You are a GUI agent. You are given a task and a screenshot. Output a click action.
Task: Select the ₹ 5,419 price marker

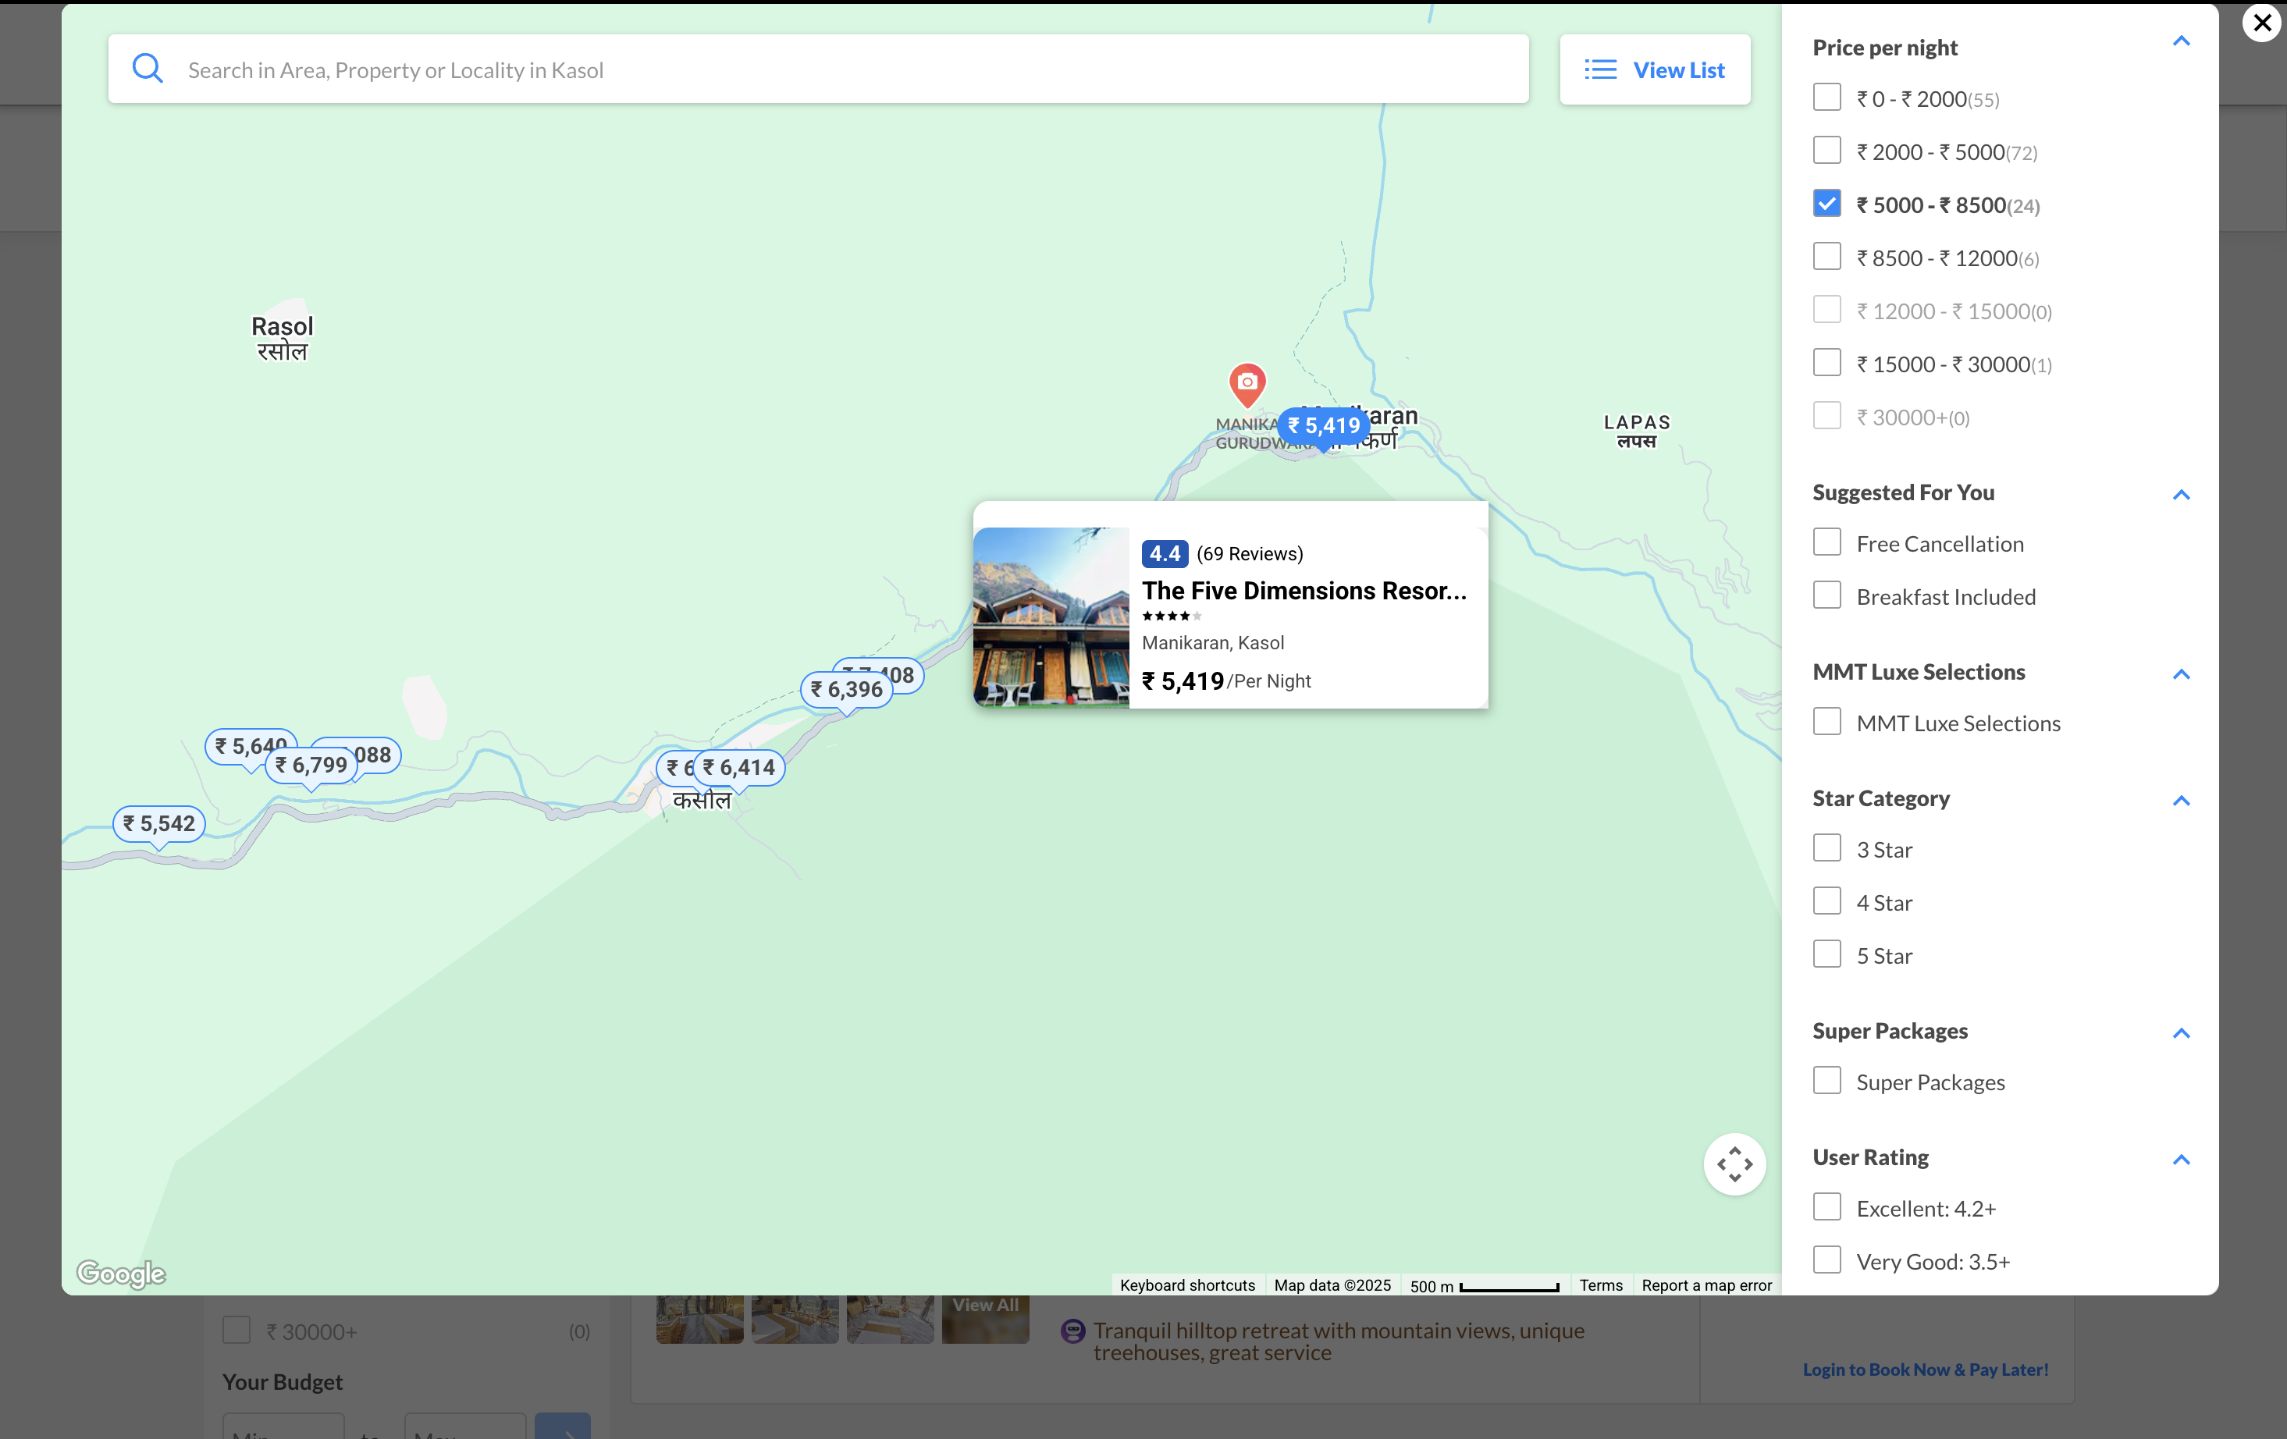tap(1323, 425)
